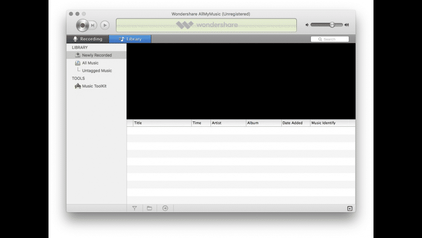Viewport: 422px width, 238px height.
Task: Click the play button
Action: 105,25
